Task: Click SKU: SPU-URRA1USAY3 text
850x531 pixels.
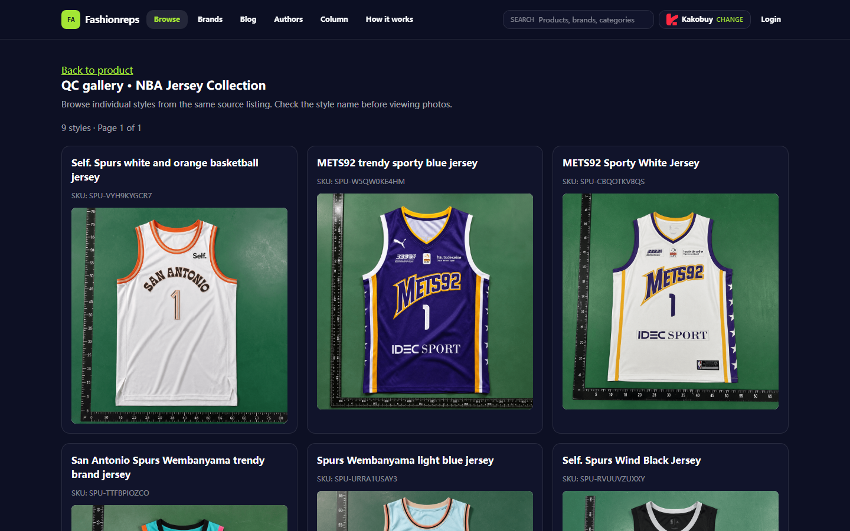Action: coord(357,479)
